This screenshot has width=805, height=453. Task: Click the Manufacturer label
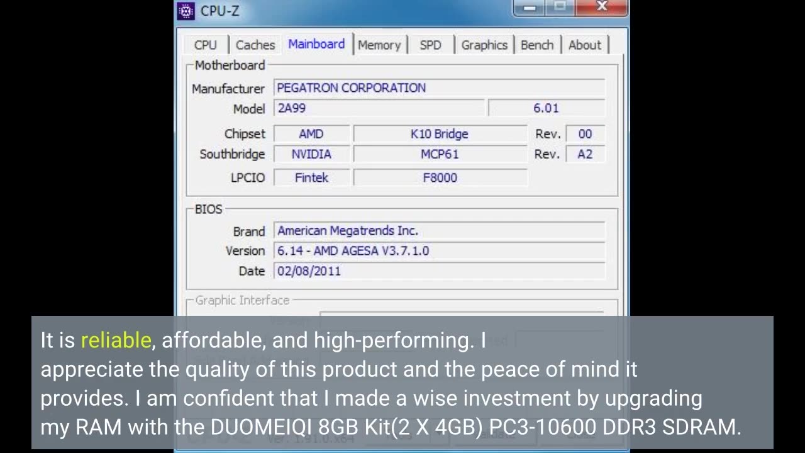[228, 89]
